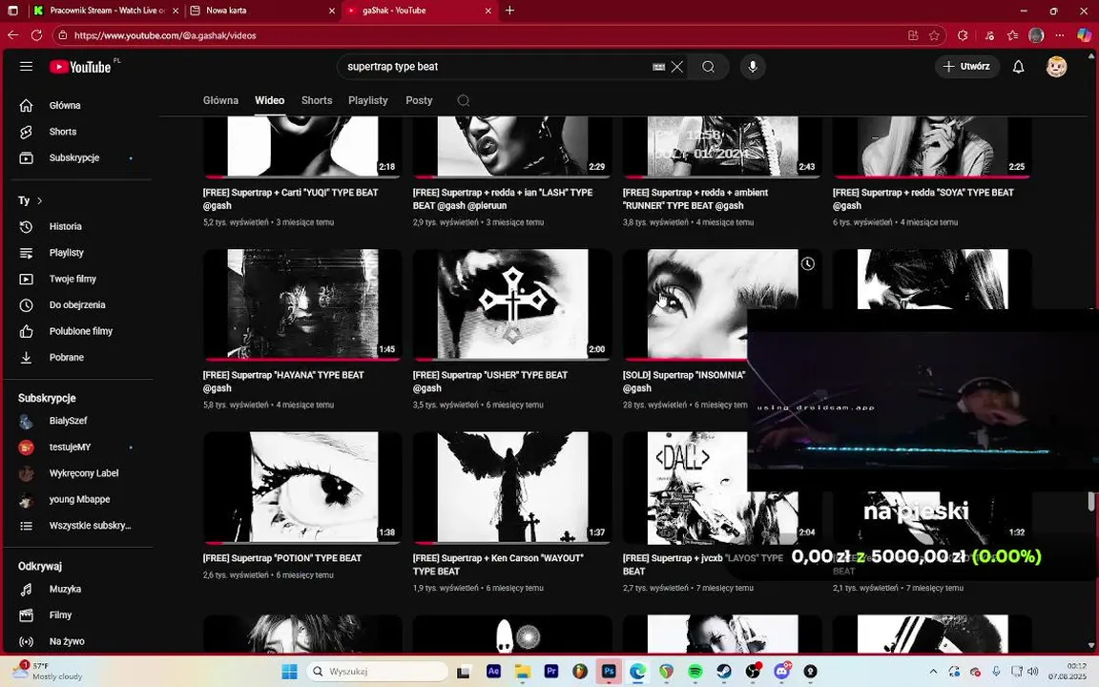This screenshot has width=1099, height=687.
Task: Switch to Pracownik Stream browser tab
Action: tap(107, 10)
